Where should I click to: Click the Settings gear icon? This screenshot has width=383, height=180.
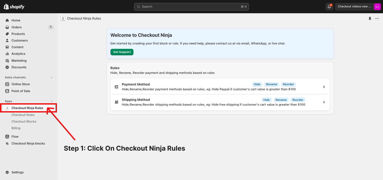coord(7,172)
